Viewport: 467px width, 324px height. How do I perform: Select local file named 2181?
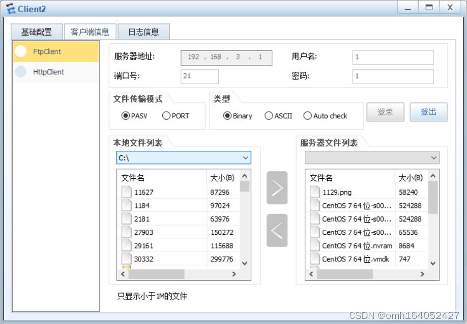pos(142,219)
